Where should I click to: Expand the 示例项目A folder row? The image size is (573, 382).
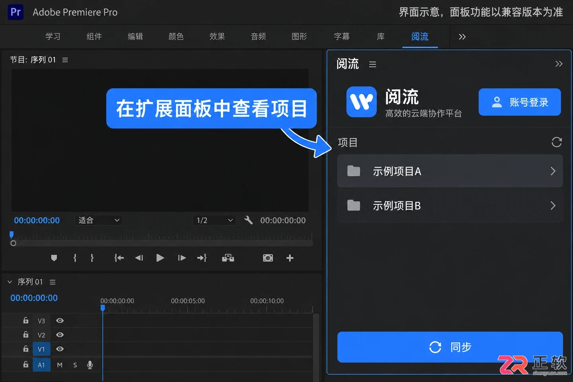[450, 171]
